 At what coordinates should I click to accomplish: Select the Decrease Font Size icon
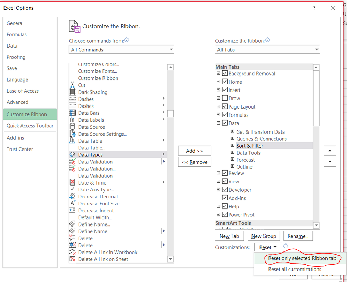73,203
